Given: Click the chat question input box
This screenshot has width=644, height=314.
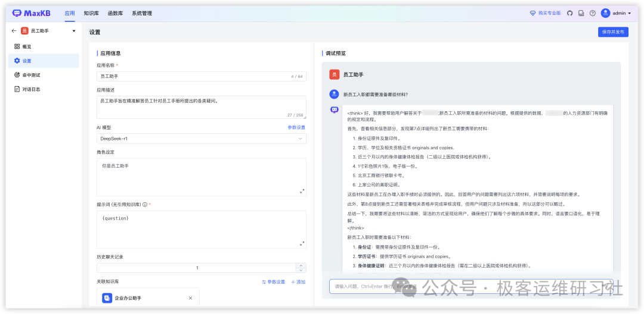Looking at the screenshot, I should click(x=471, y=286).
